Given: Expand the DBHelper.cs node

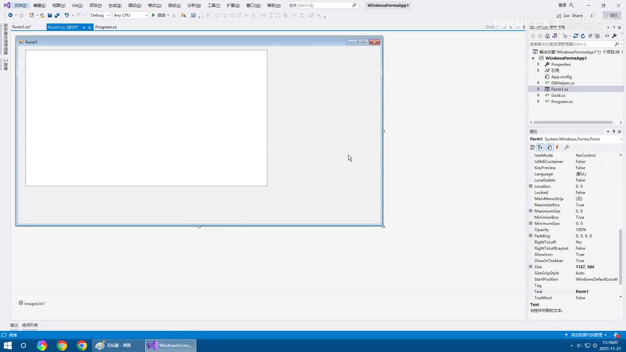Looking at the screenshot, I should click(538, 83).
